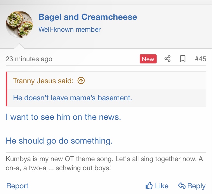Viewport: 212px width, 194px height.
Task: Click the red "New" badge
Action: coord(148,59)
